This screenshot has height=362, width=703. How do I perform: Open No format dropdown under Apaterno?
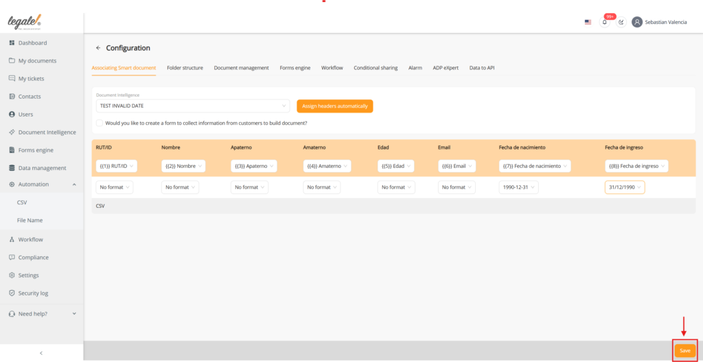(x=250, y=187)
